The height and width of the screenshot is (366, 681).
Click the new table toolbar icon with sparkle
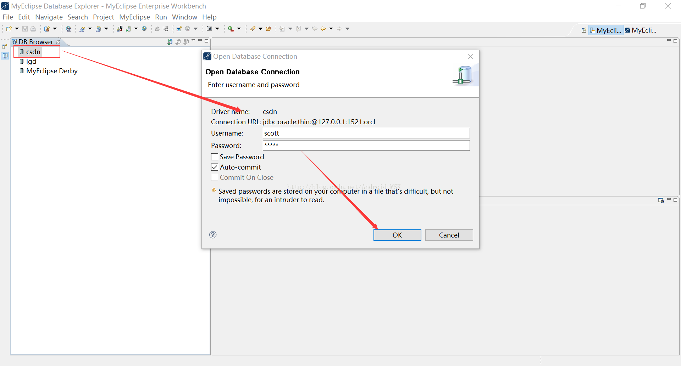[179, 29]
